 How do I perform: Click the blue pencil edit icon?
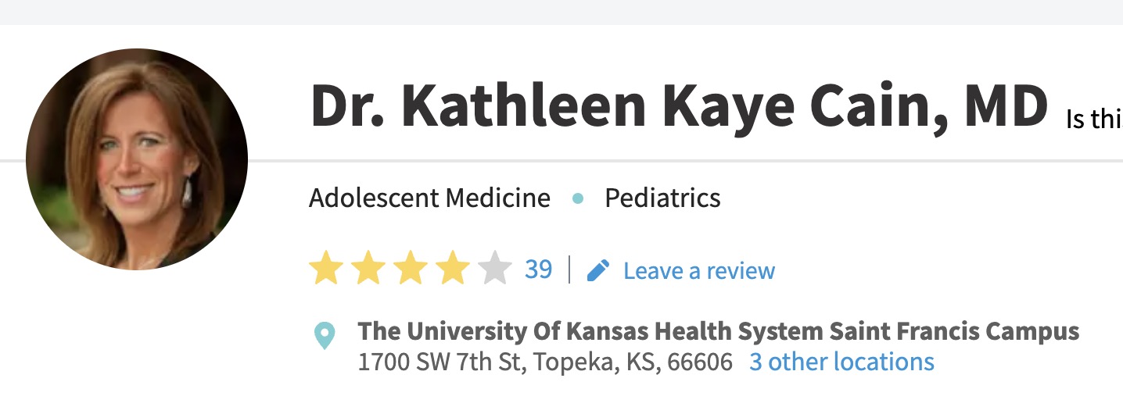pyautogui.click(x=598, y=270)
